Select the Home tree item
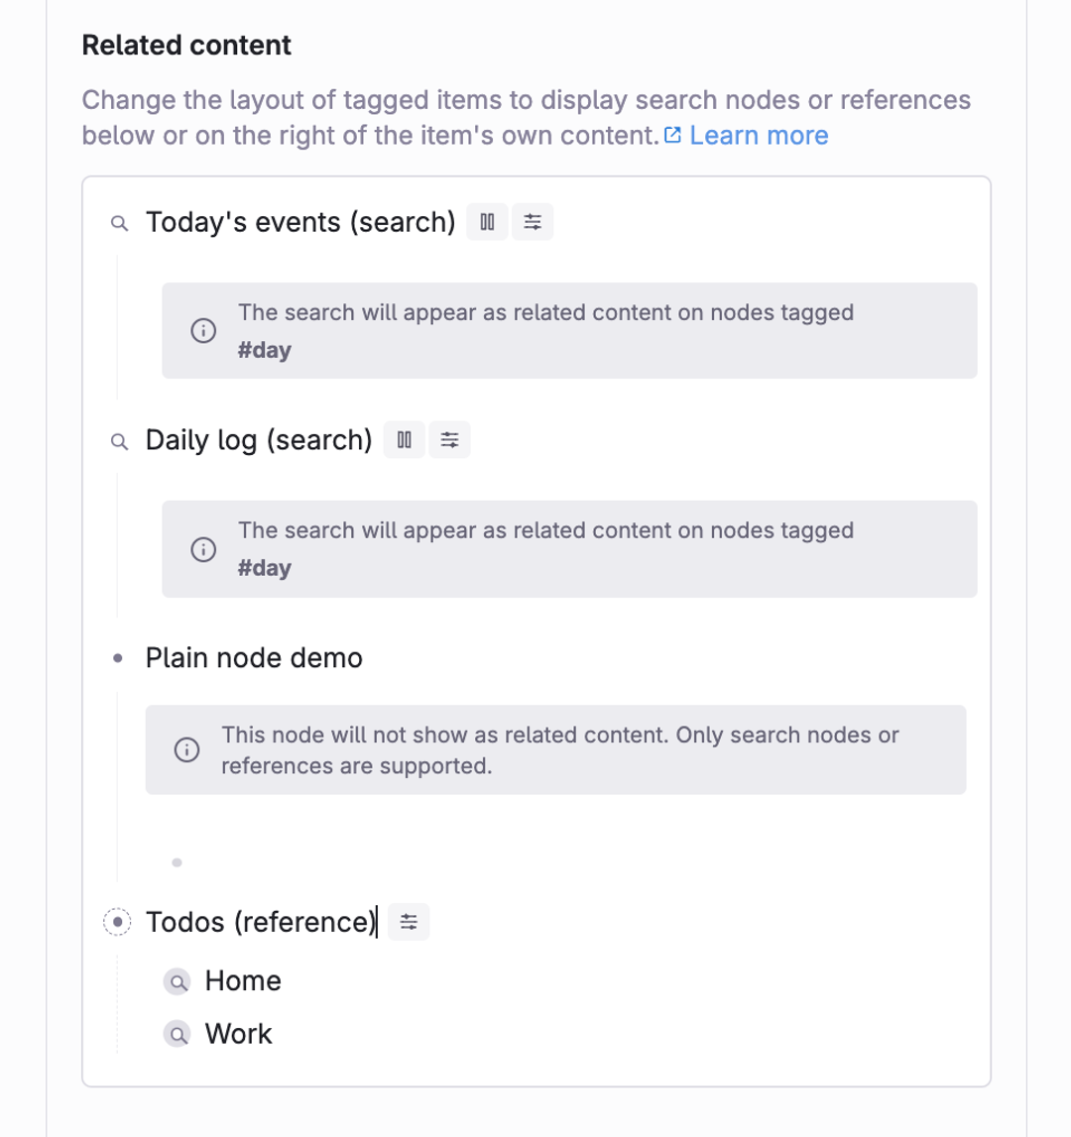Screen dimensions: 1071x1137 243,981
